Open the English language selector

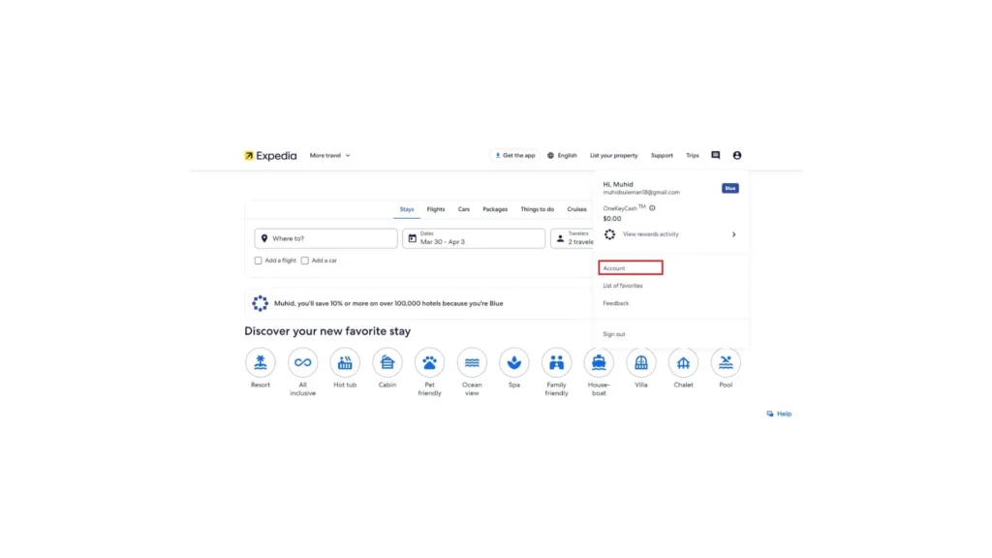pos(562,155)
